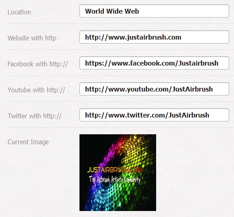Click the Location input field

click(x=154, y=11)
